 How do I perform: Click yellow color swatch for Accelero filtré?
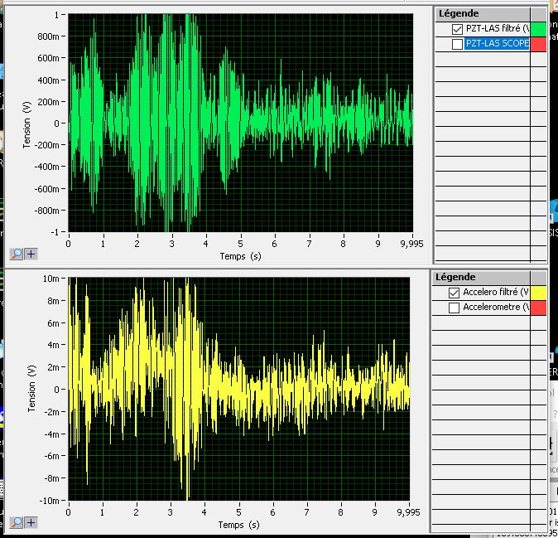[x=538, y=293]
